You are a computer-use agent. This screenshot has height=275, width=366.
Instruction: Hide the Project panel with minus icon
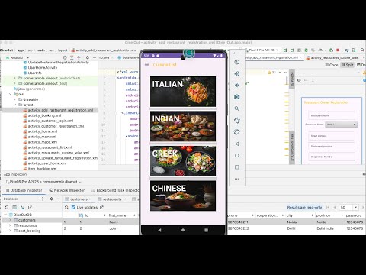tap(95, 57)
